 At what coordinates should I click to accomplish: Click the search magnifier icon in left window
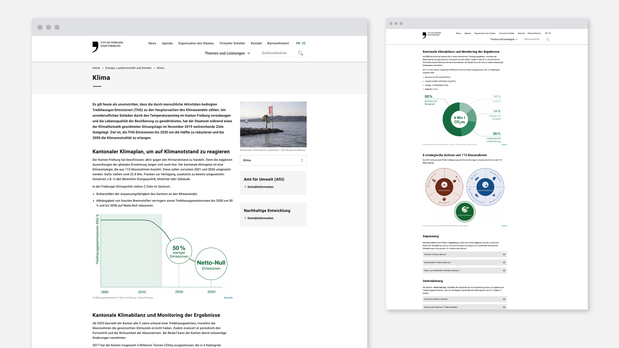[x=300, y=53]
